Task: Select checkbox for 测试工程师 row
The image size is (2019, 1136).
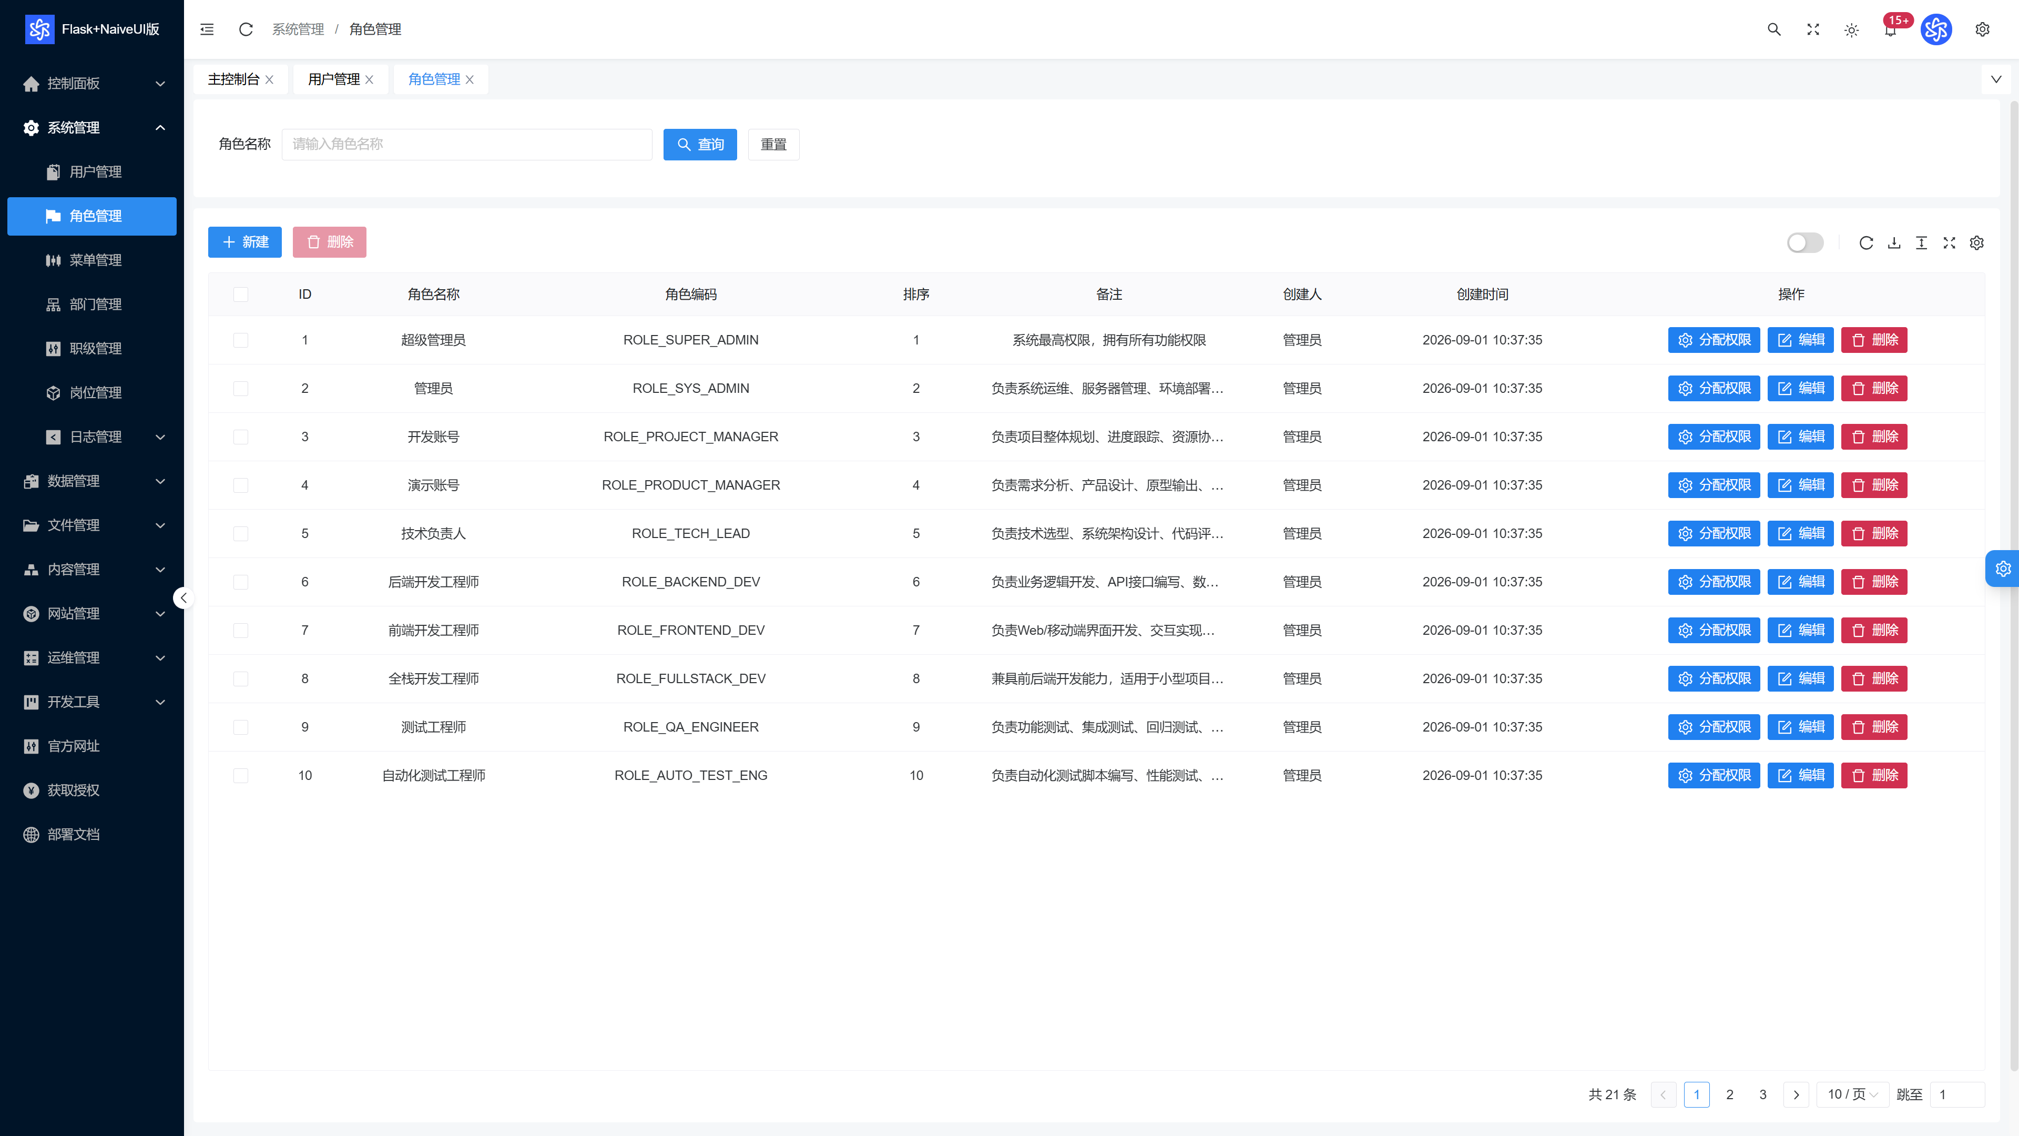Action: pyautogui.click(x=241, y=727)
